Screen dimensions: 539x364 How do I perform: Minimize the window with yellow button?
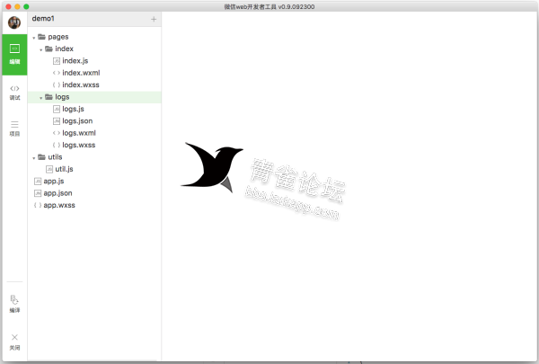pyautogui.click(x=17, y=6)
